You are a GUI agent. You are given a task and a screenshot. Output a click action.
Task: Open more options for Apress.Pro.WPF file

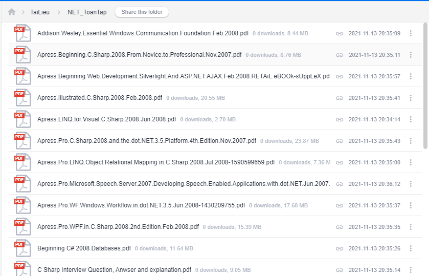(x=411, y=227)
